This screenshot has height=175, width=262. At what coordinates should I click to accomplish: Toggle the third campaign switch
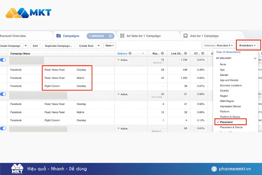(3, 128)
